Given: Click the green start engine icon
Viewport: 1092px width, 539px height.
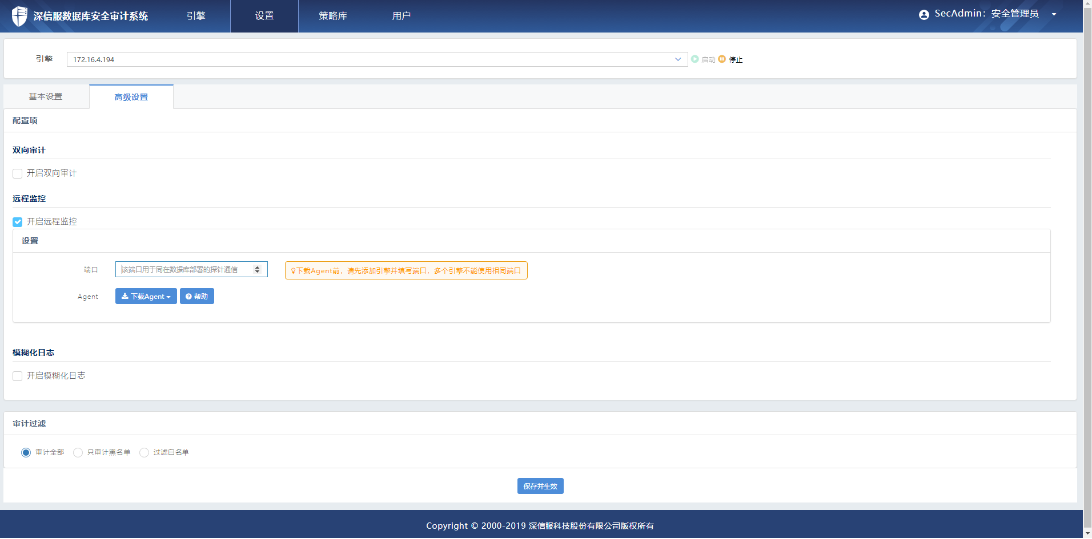Looking at the screenshot, I should (695, 59).
